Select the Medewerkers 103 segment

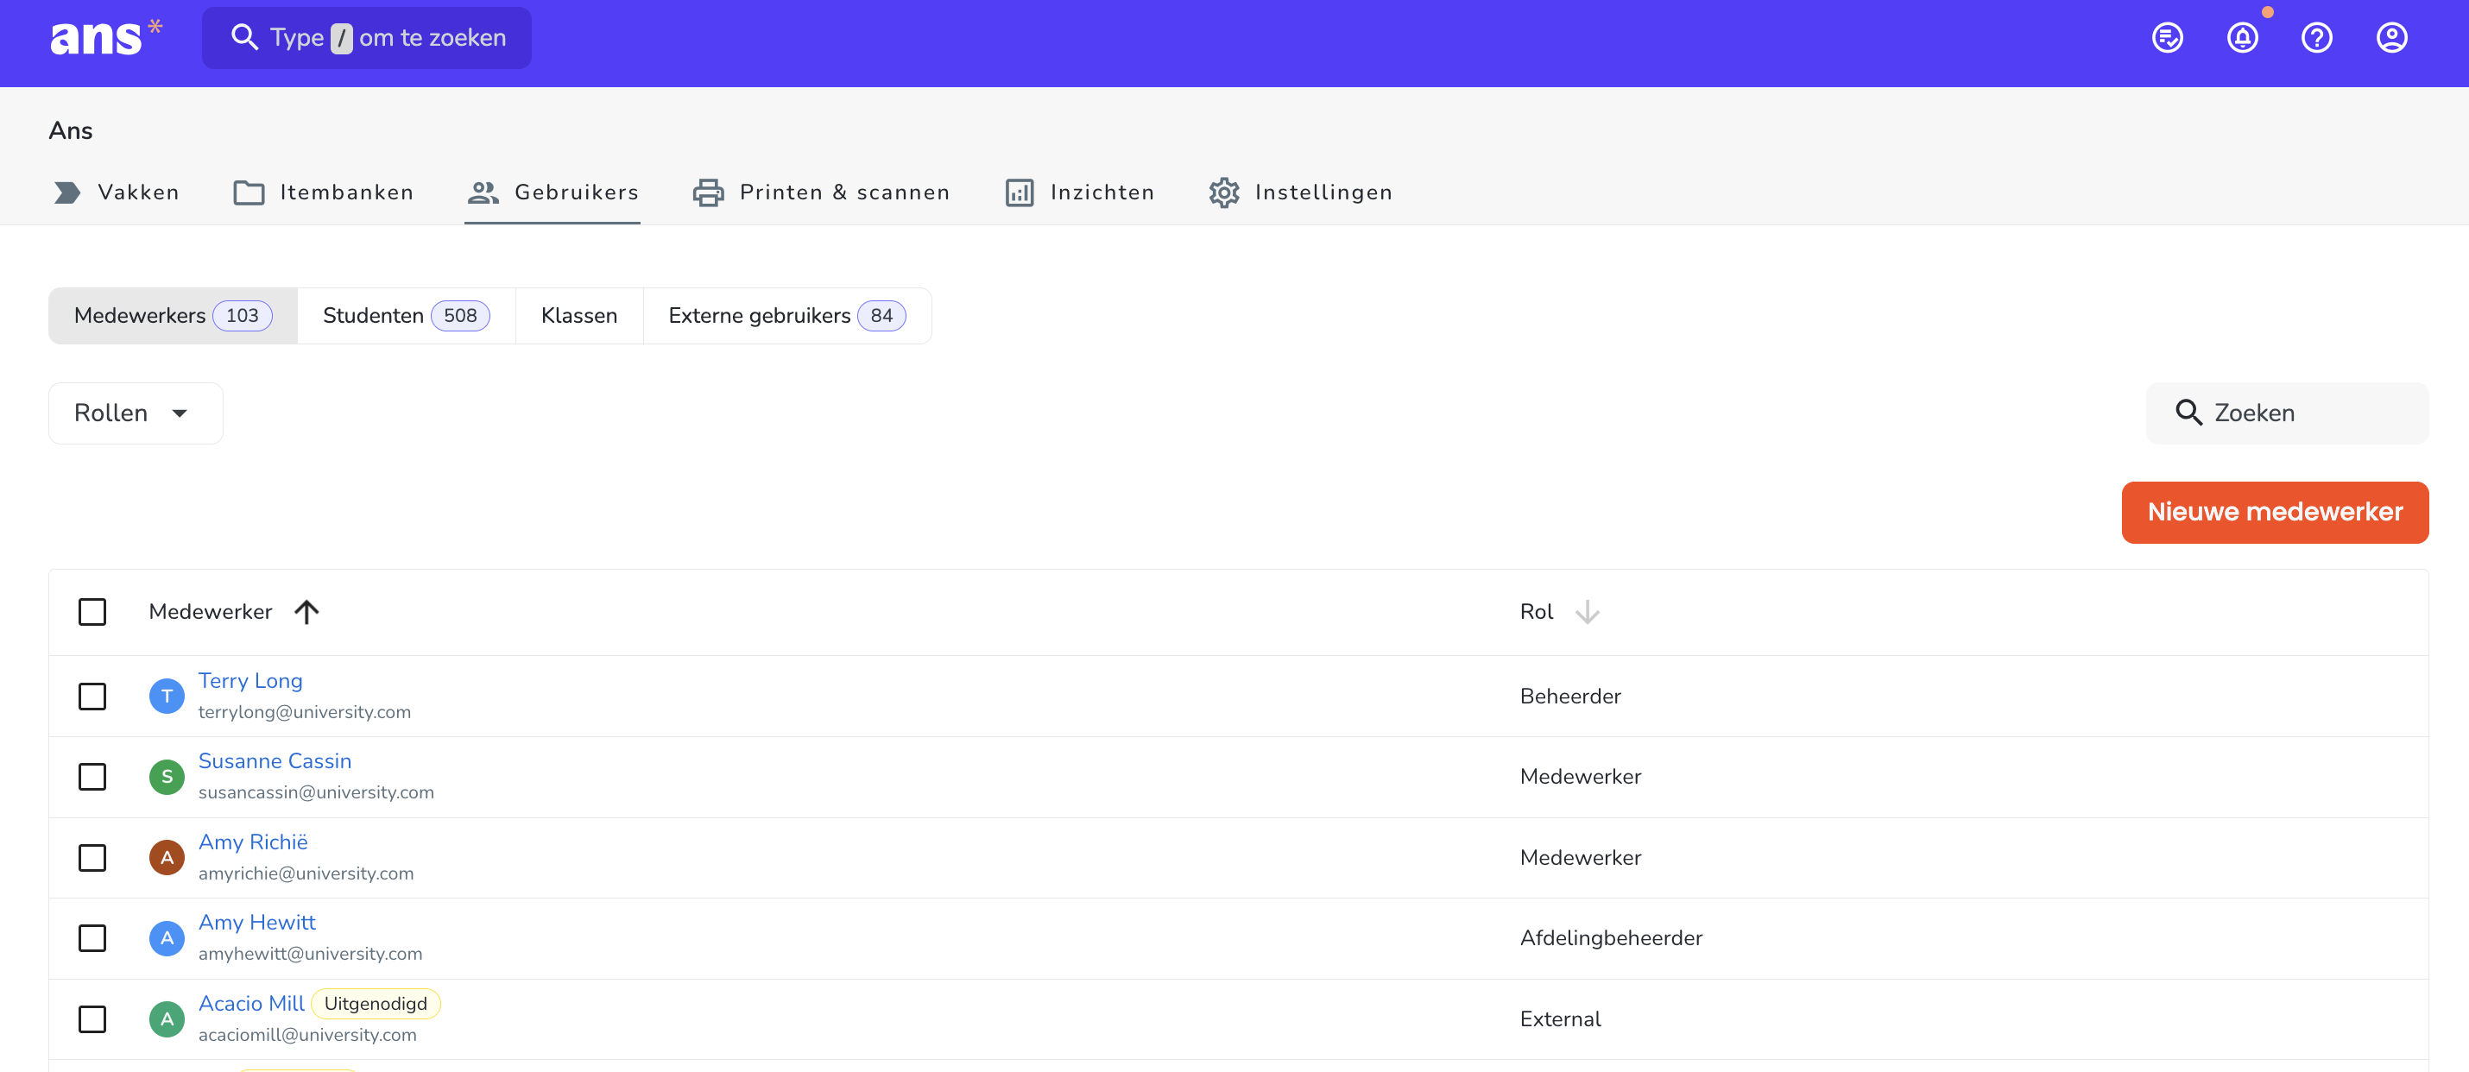173,316
